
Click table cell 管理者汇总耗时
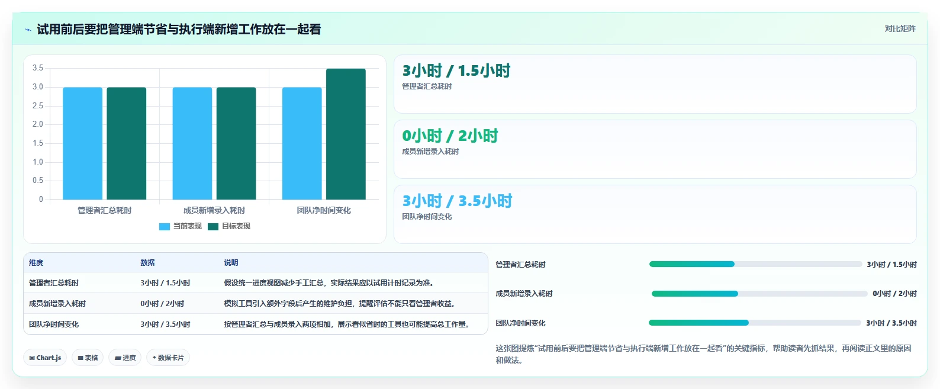pos(54,283)
